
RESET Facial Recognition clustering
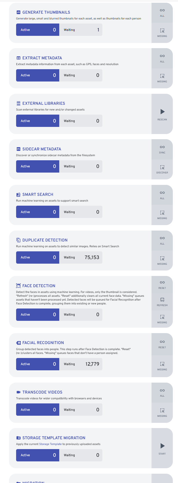162,344
